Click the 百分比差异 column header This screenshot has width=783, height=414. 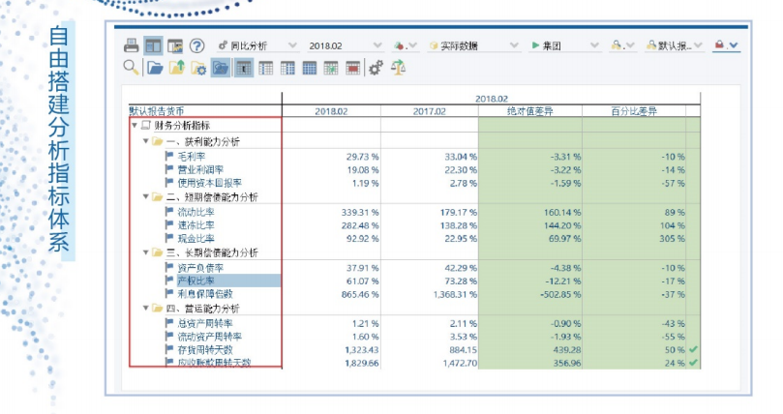coord(634,111)
